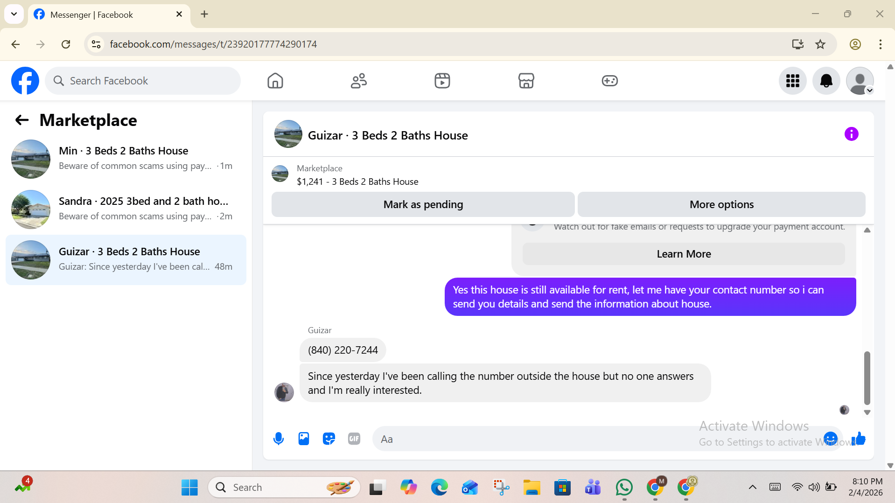This screenshot has height=503, width=895.
Task: Open the Marketplace storefront icon
Action: (x=526, y=81)
